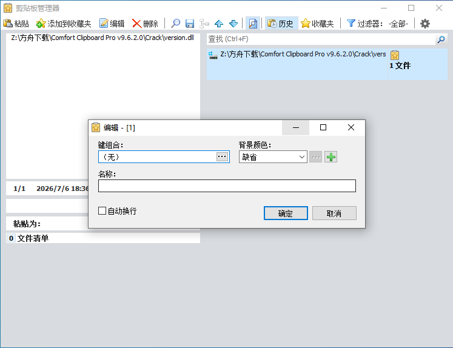This screenshot has width=453, height=348.
Task: Click the greyed merge tree icon
Action: coord(204,24)
